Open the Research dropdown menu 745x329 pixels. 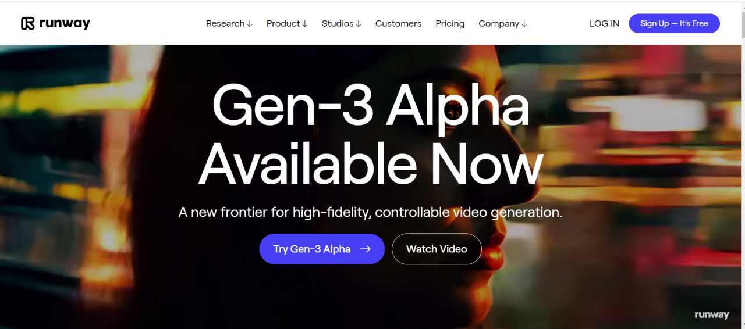(229, 23)
